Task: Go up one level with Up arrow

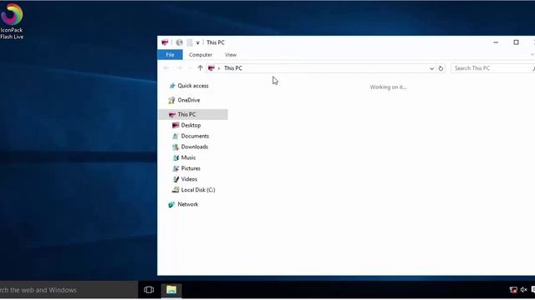Action: click(x=201, y=68)
